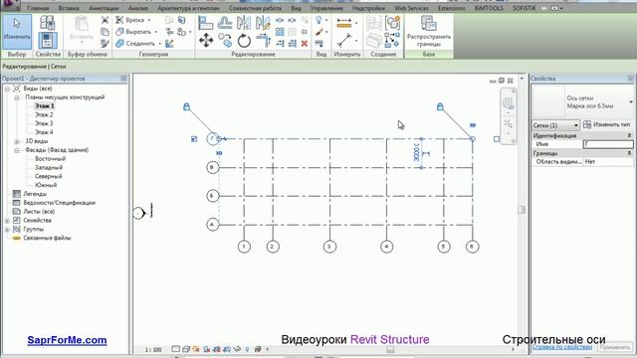Image resolution: width=637 pixels, height=358 pixels.
Task: Open the navigation wheel in view bar
Action: pyautogui.click(x=508, y=103)
